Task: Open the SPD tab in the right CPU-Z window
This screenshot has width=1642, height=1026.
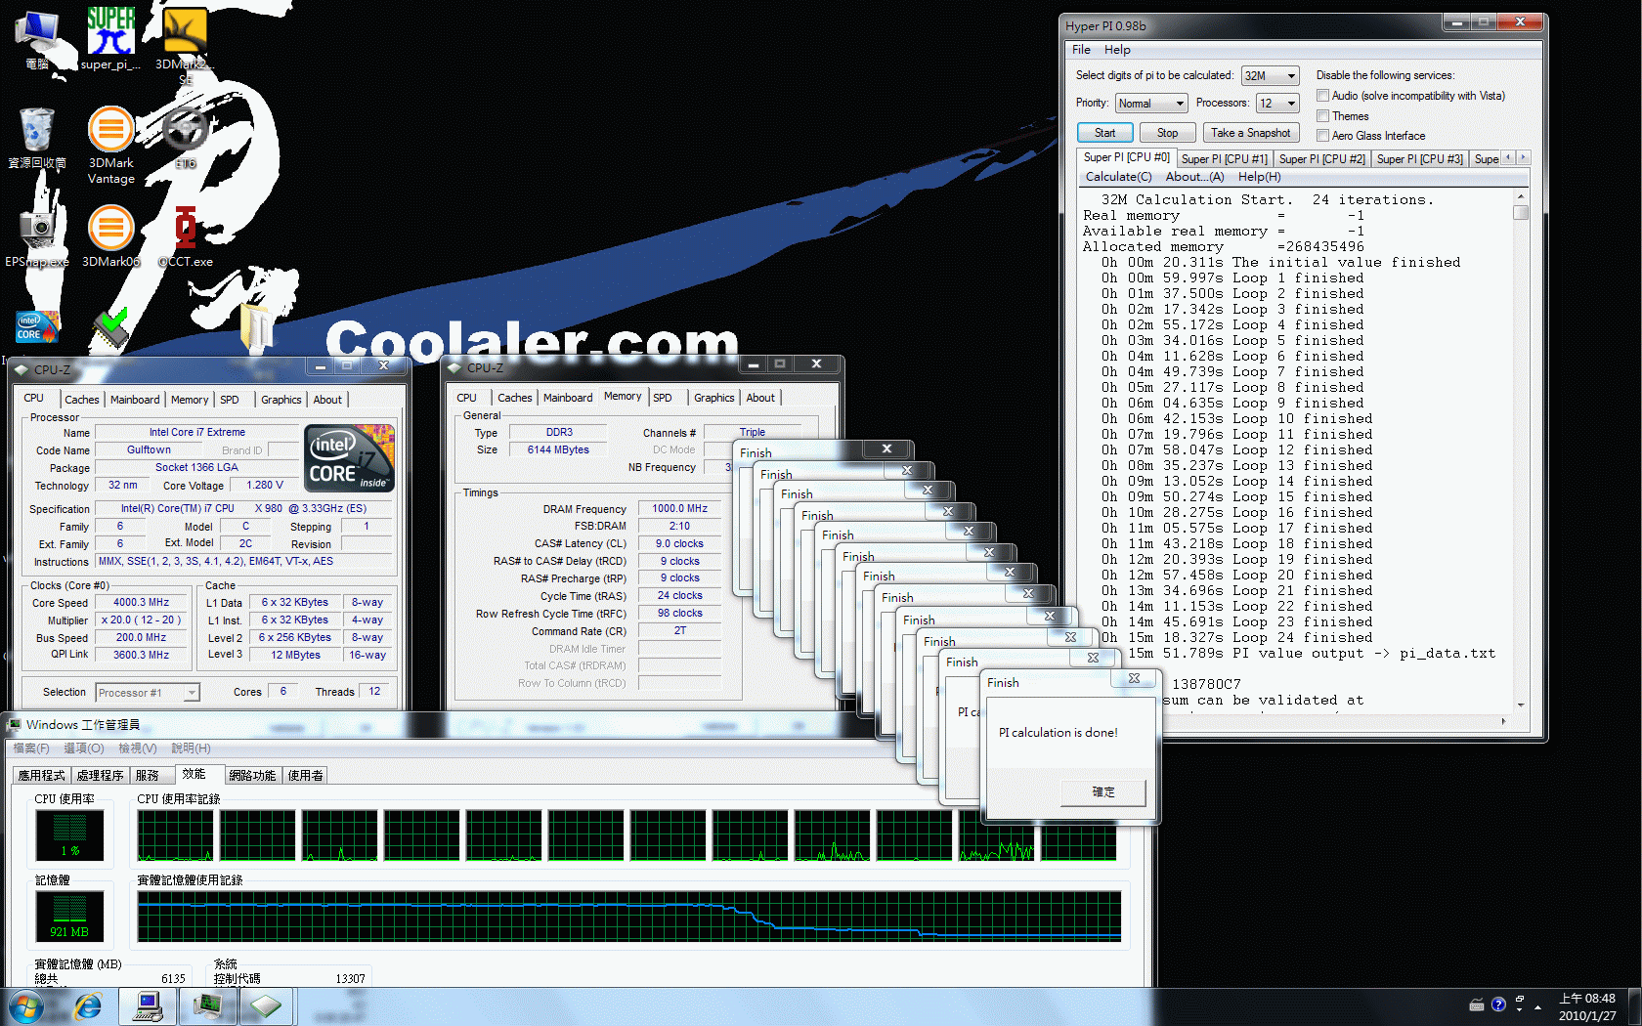Action: point(663,398)
